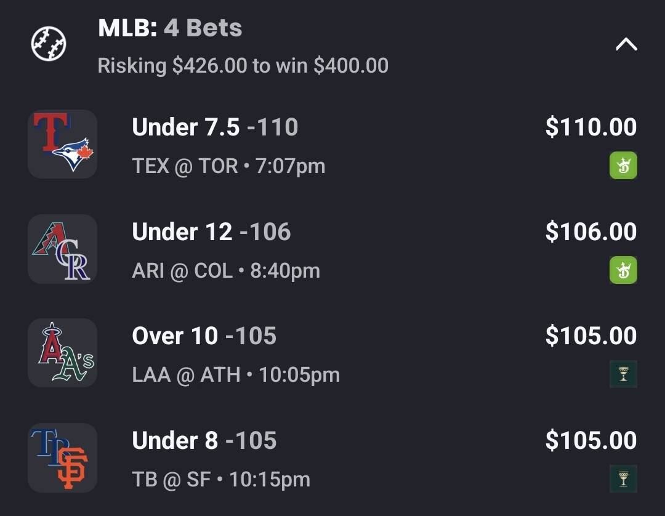Tap the MLB: 4 Bets header
The width and height of the screenshot is (665, 516).
pyautogui.click(x=170, y=28)
